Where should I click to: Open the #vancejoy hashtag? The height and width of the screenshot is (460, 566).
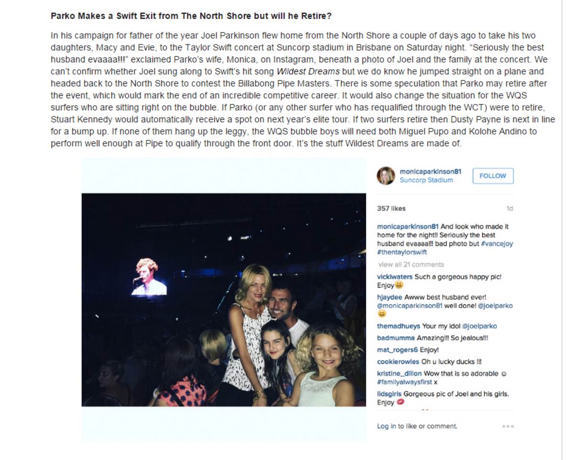tap(497, 244)
